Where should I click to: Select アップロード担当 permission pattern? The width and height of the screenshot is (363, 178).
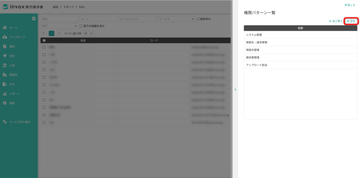coord(300,65)
